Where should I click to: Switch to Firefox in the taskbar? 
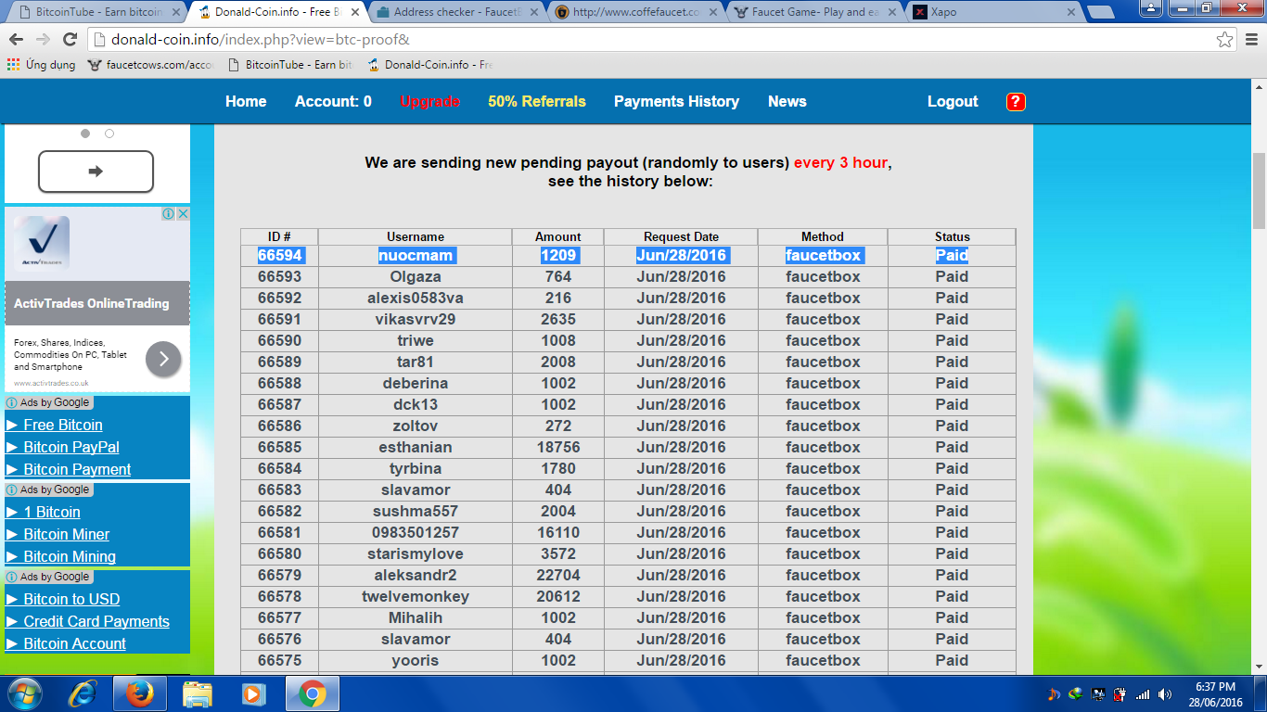pyautogui.click(x=140, y=693)
